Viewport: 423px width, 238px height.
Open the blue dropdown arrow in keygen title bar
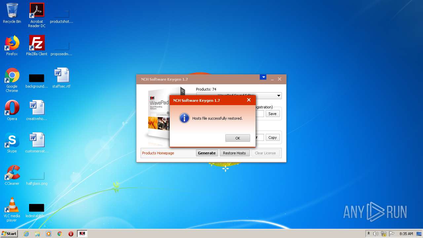pyautogui.click(x=263, y=77)
